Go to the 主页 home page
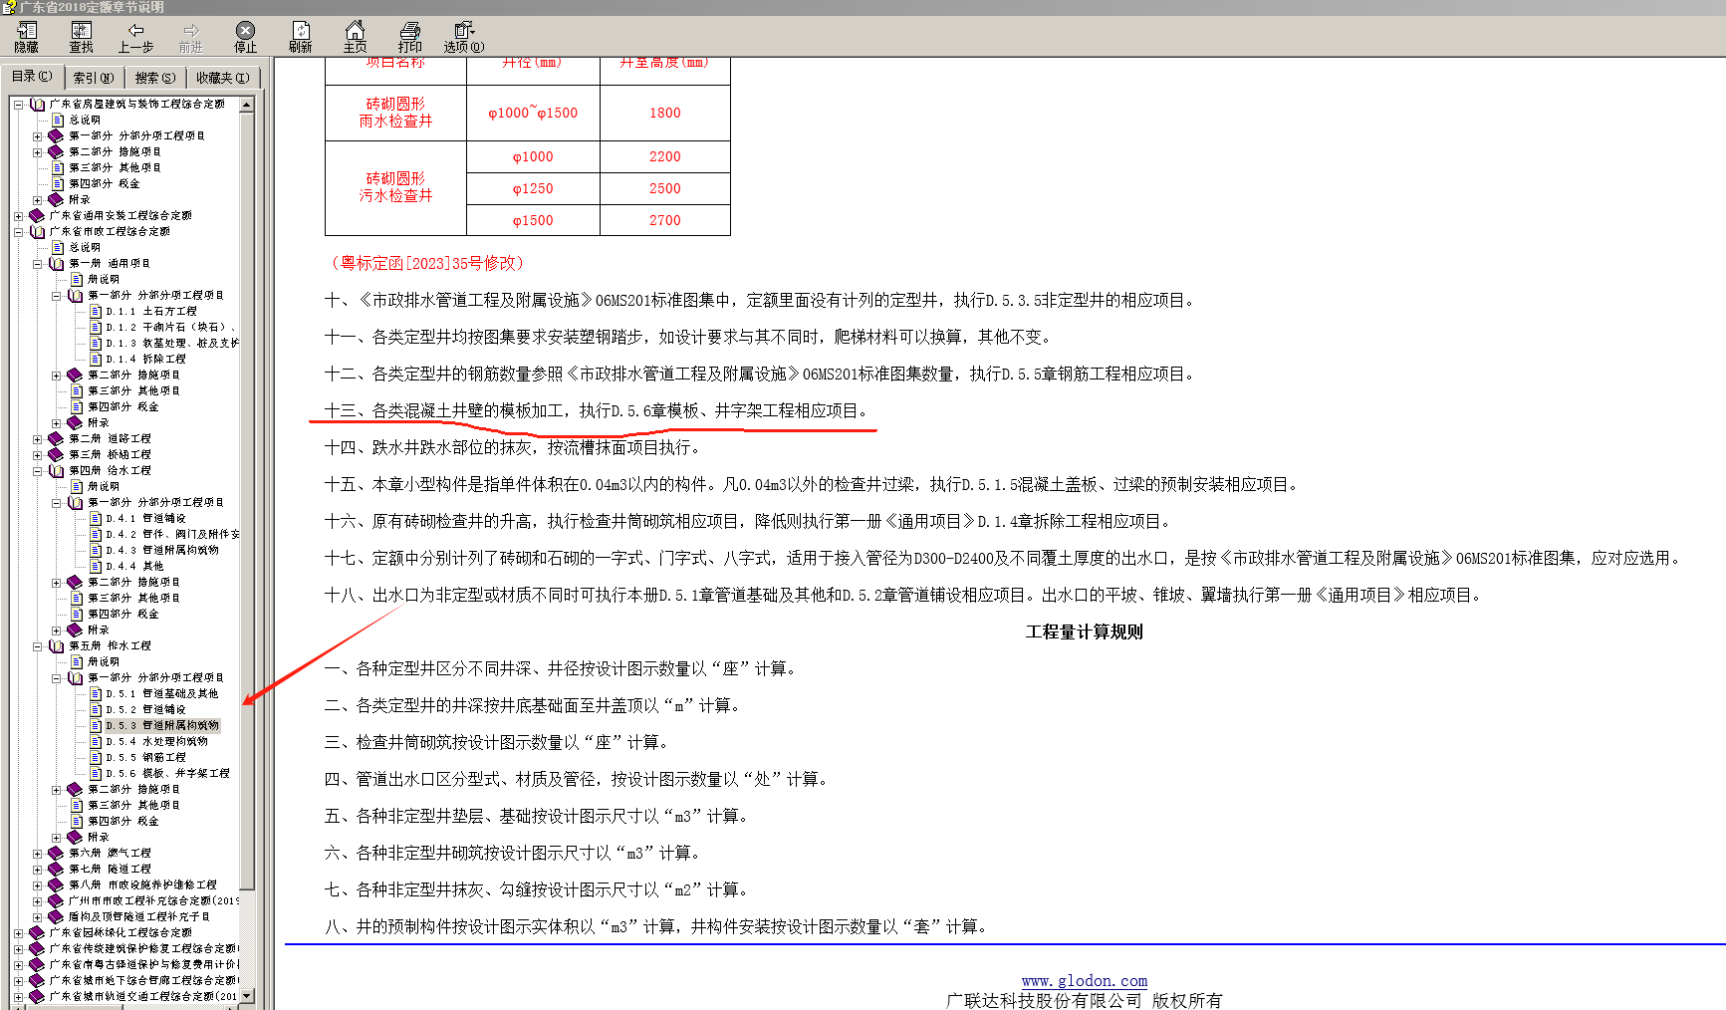The height and width of the screenshot is (1010, 1726). (x=356, y=37)
